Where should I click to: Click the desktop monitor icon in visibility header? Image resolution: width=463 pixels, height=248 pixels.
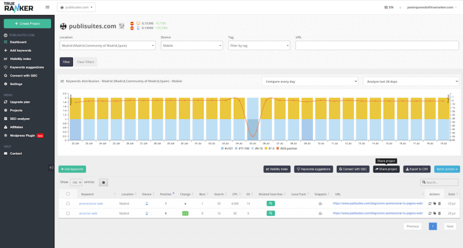pos(138,23)
